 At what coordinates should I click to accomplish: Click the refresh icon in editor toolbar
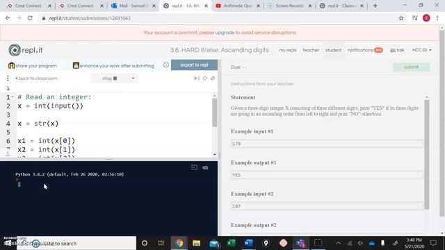point(205,78)
